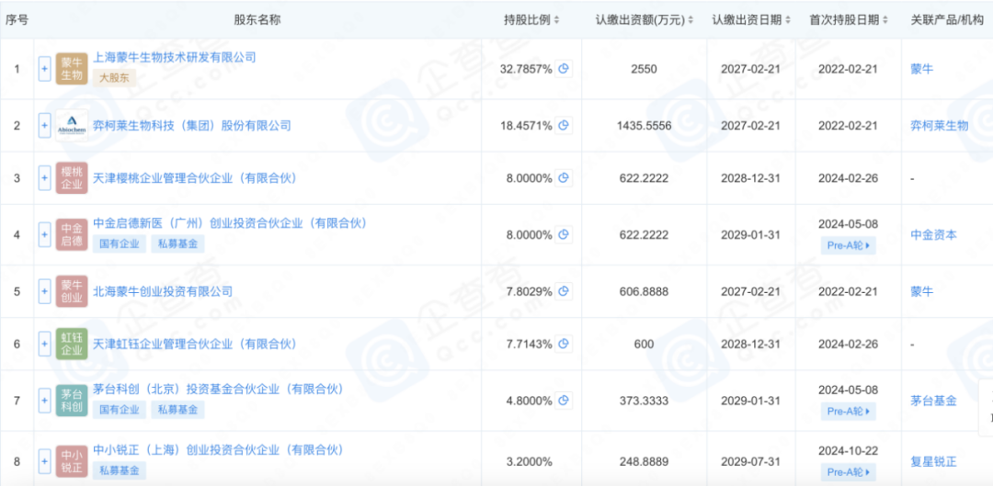
Task: Open pie chart icon for 天津樱桃企业 row
Action: click(x=564, y=178)
